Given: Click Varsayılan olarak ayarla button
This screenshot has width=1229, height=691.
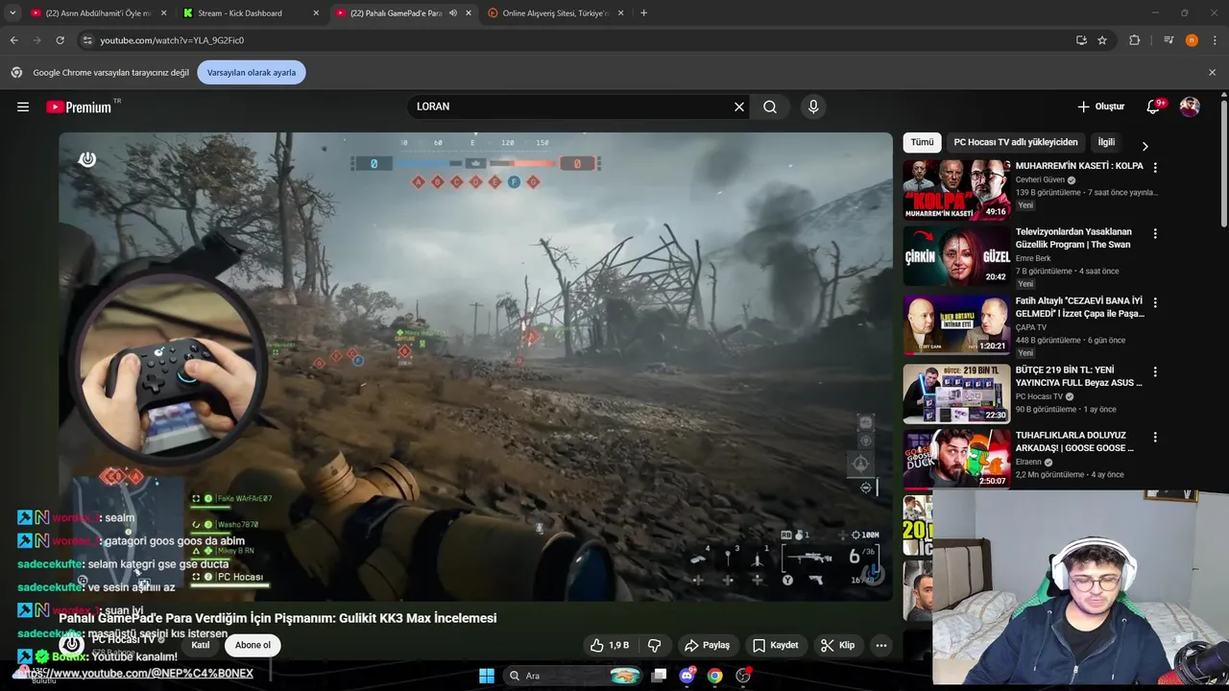Looking at the screenshot, I should (252, 72).
